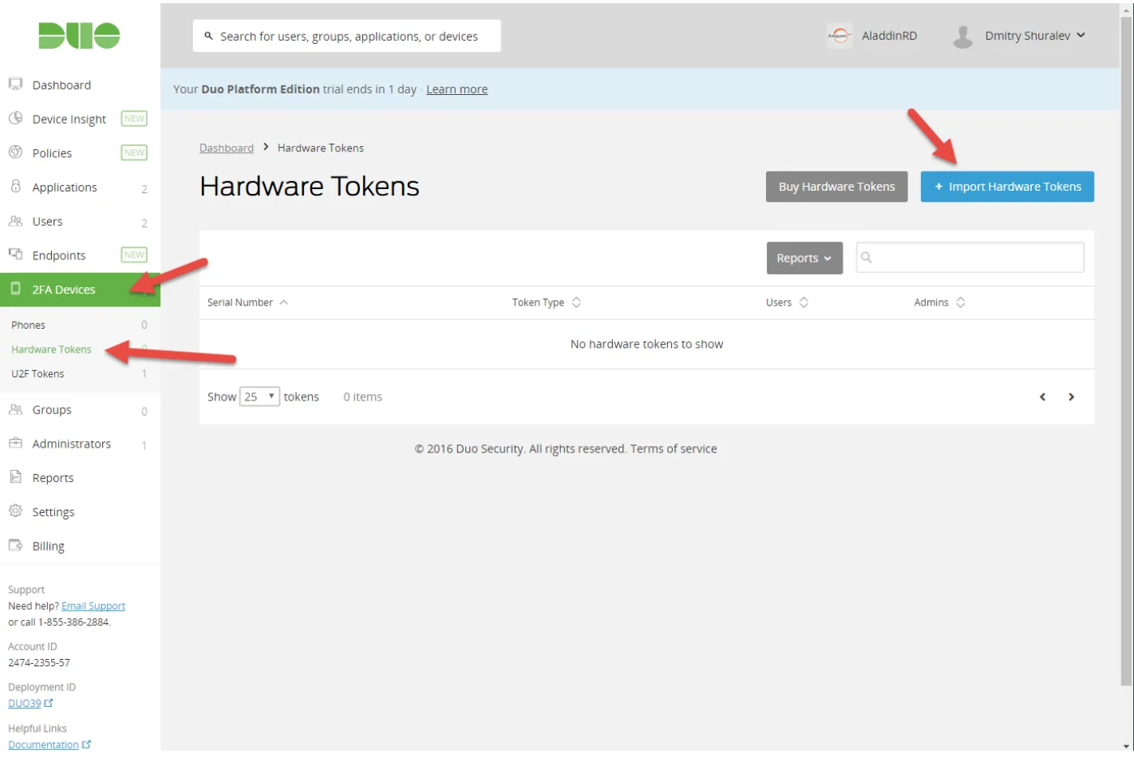Click the Billing icon in sidebar
Viewport: 1134px width, 758px height.
[x=15, y=545]
